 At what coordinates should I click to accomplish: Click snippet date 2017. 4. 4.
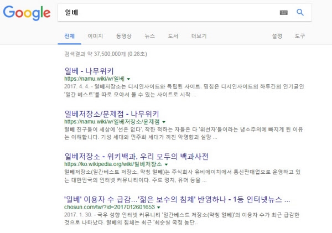[x=77, y=86]
